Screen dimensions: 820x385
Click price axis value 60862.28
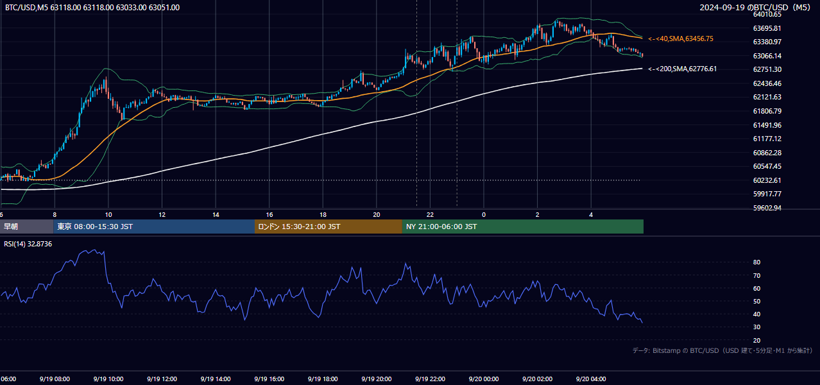(767, 153)
